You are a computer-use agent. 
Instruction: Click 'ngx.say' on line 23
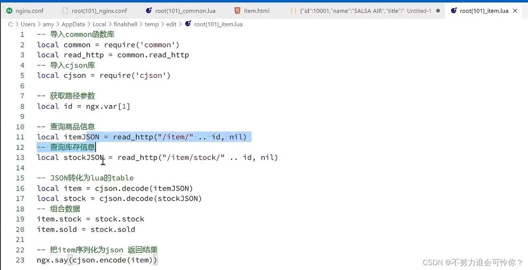[x=52, y=260]
